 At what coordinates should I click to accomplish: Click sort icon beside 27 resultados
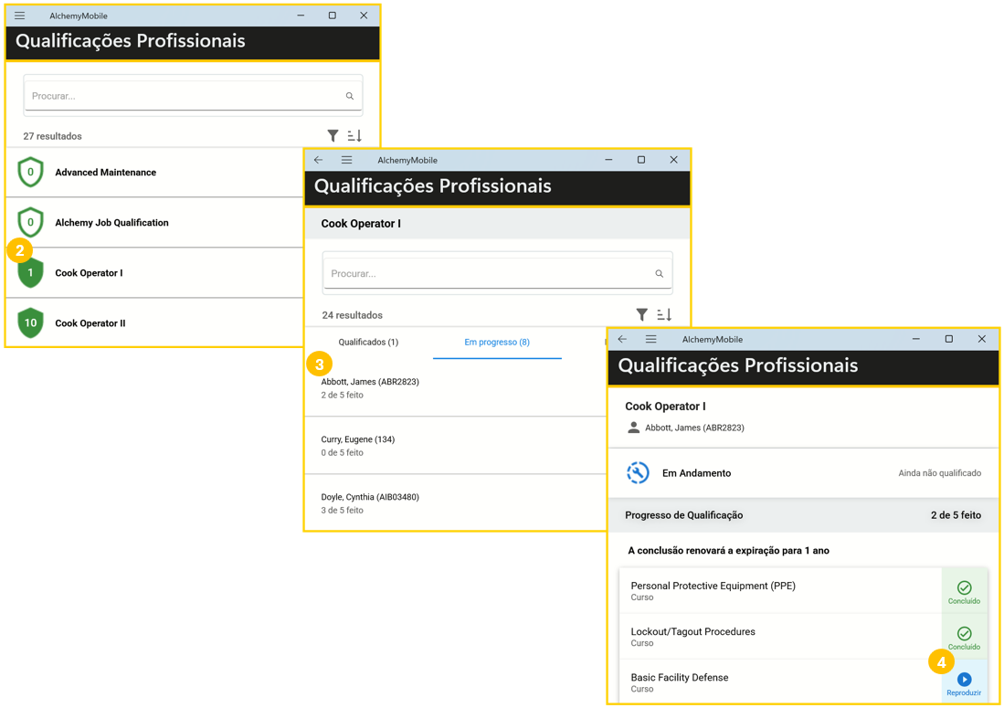[x=354, y=136]
